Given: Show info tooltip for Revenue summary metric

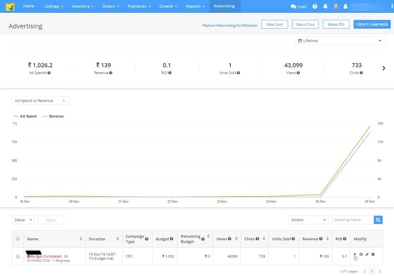Looking at the screenshot, I should click(111, 73).
